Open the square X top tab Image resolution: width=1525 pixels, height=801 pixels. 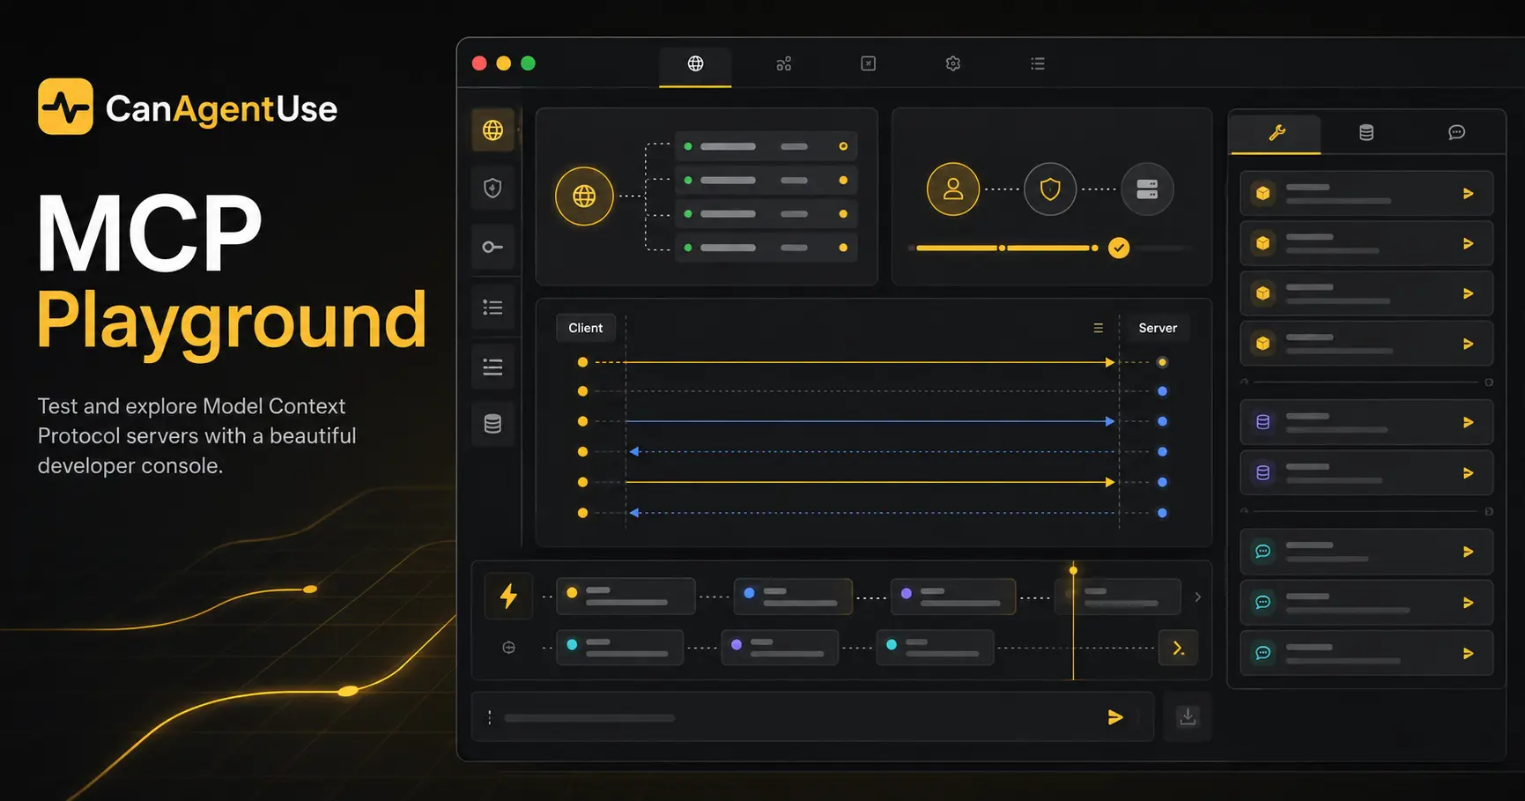pos(868,63)
